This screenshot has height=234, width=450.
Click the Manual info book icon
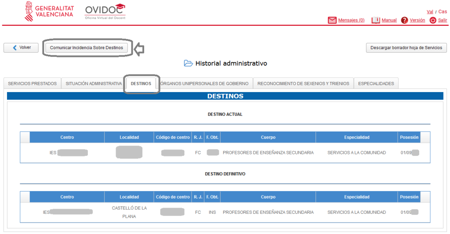tap(375, 20)
